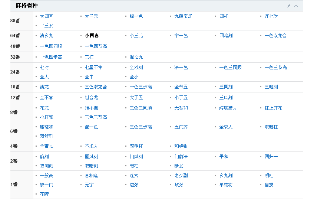Open the 门前清 link
This screenshot has width=314, height=199.
pyautogui.click(x=181, y=156)
